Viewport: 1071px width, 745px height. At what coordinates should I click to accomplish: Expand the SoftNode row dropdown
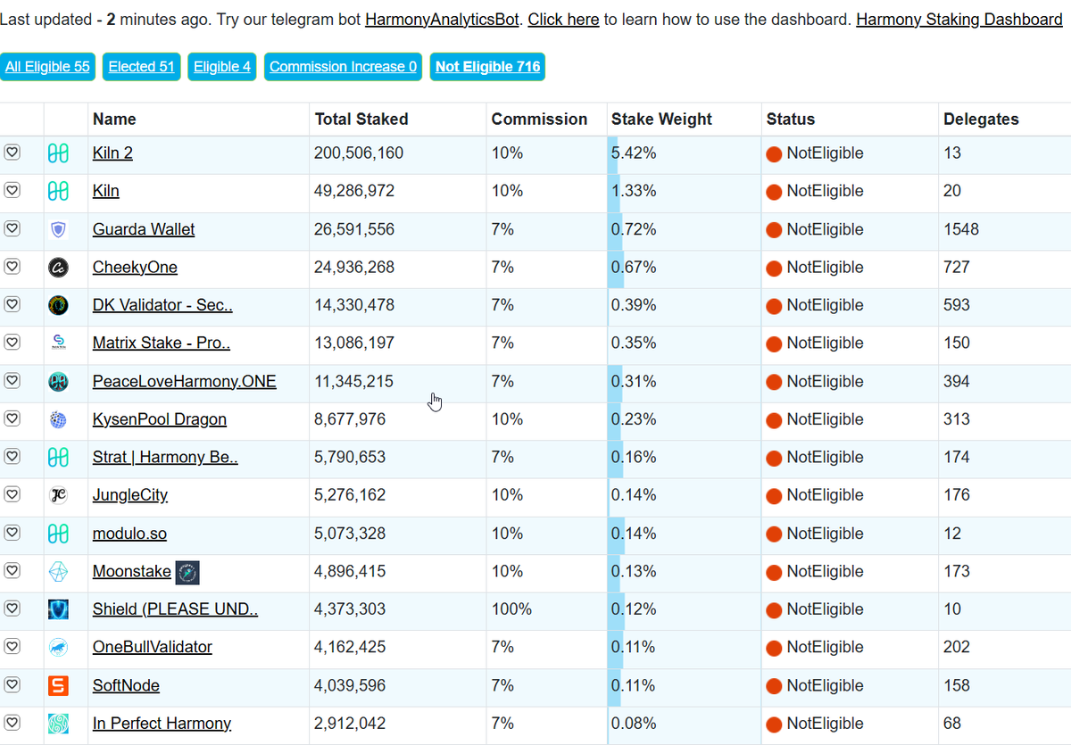click(x=12, y=685)
